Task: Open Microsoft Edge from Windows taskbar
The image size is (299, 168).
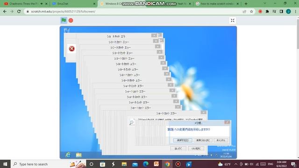Action: point(146,164)
